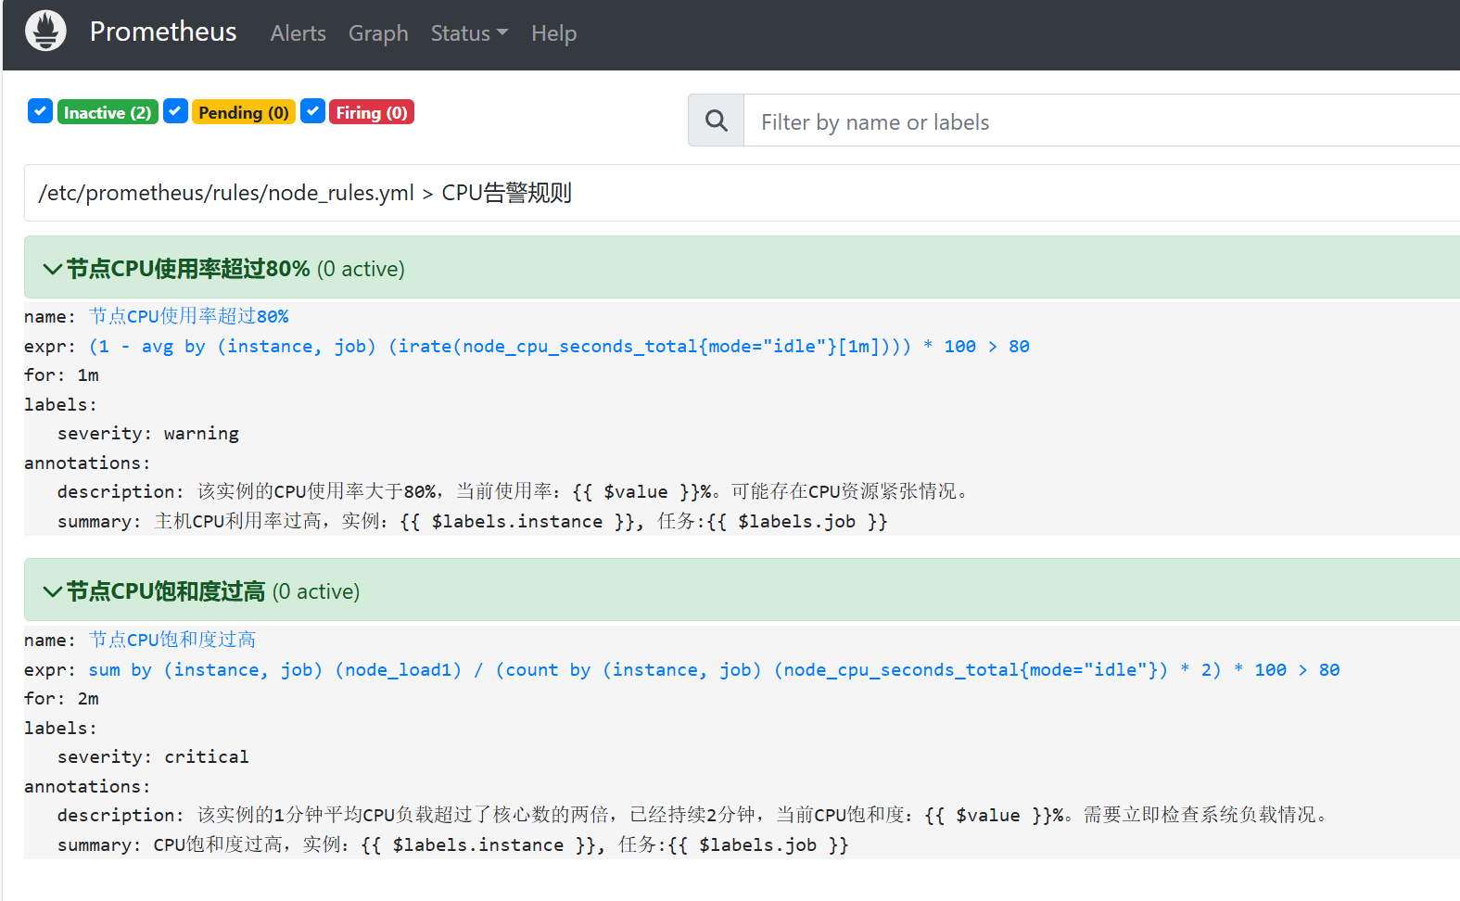Click the 'for: 1m' duration text
The height and width of the screenshot is (901, 1460).
(61, 374)
